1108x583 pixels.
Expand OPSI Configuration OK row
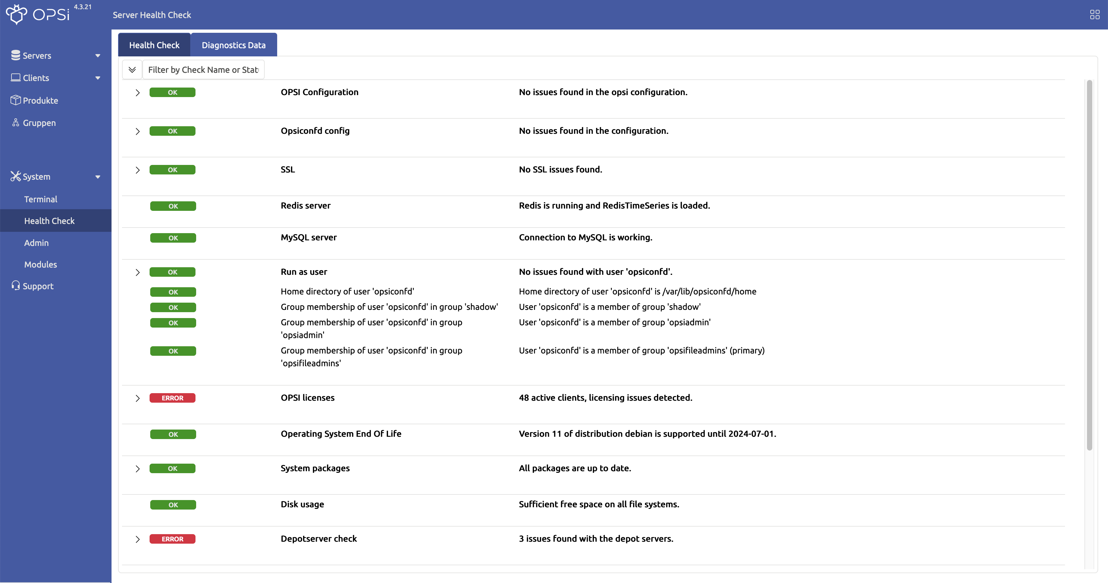[x=138, y=92]
